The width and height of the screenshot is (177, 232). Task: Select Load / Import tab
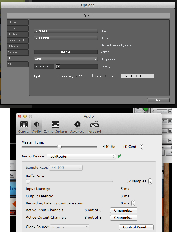point(18,40)
